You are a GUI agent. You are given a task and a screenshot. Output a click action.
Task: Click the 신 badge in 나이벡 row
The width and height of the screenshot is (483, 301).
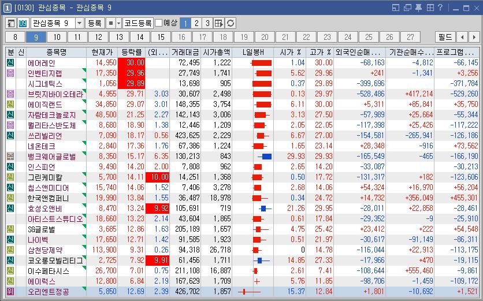pos(10,239)
